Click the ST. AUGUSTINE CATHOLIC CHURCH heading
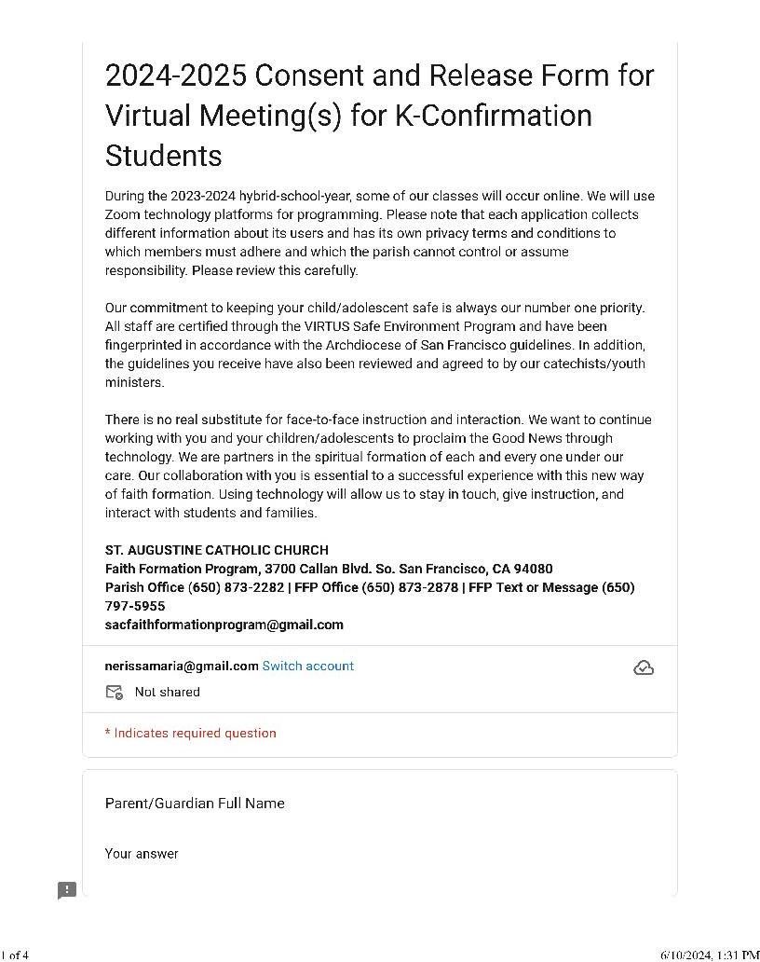The width and height of the screenshot is (760, 962). pyautogui.click(x=216, y=550)
